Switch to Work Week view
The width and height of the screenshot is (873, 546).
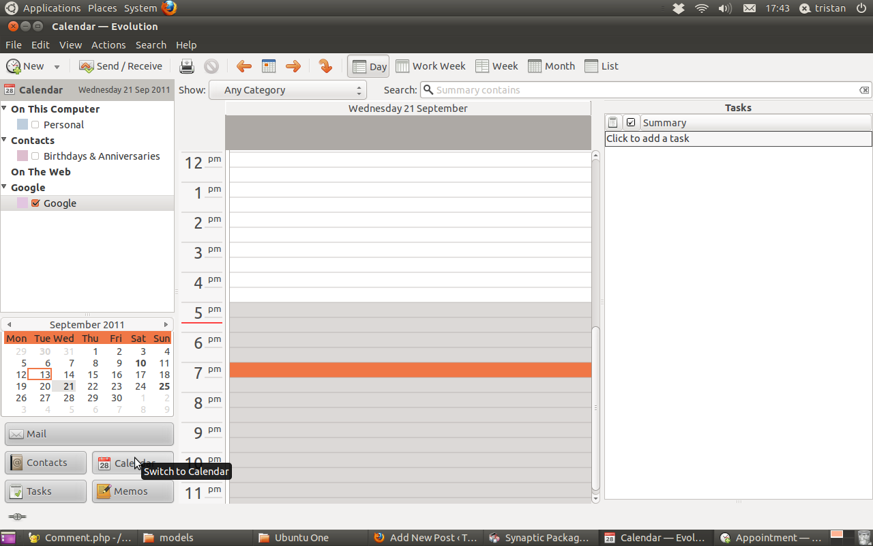pos(430,66)
